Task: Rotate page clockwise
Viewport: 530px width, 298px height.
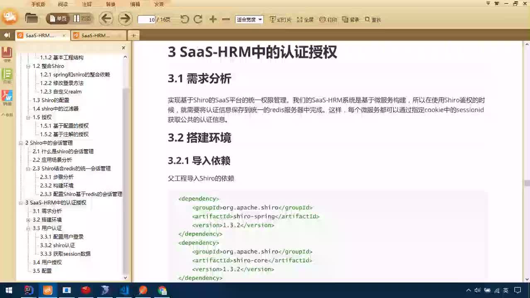Action: pos(198,19)
